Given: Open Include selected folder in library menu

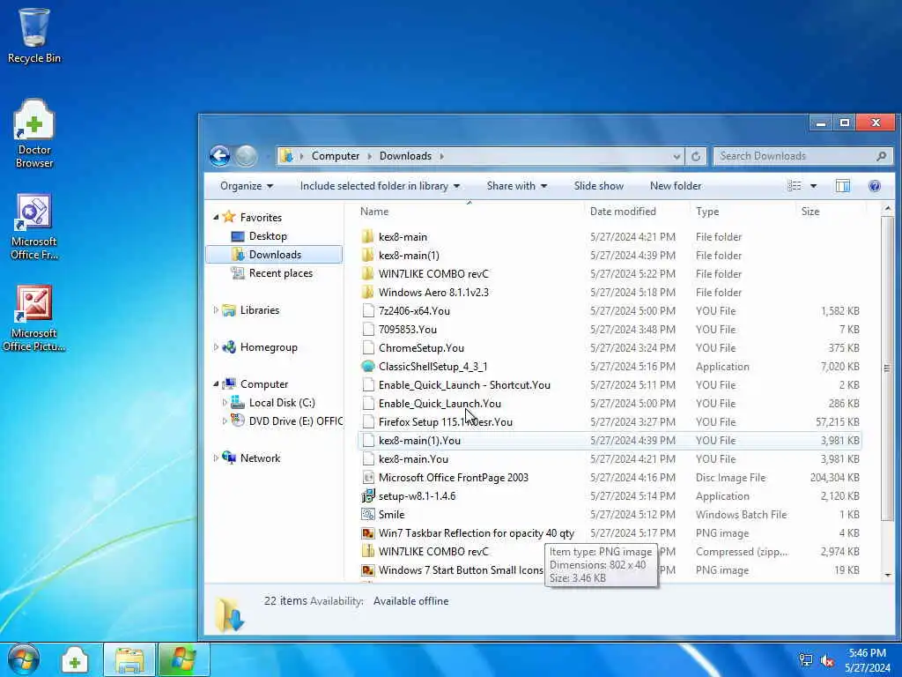Looking at the screenshot, I should 380,186.
